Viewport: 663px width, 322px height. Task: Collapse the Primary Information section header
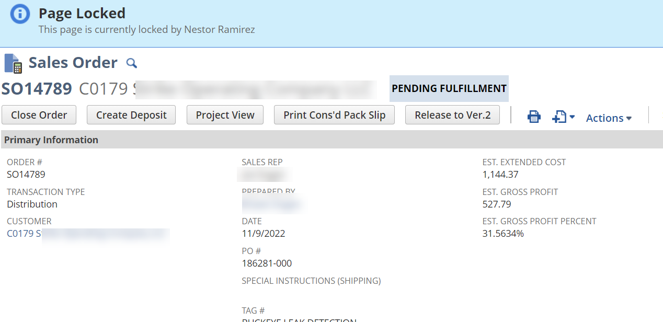pos(51,140)
